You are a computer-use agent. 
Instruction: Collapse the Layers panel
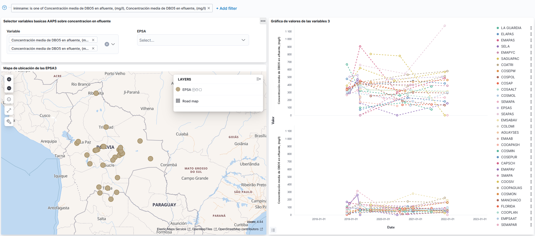258,79
